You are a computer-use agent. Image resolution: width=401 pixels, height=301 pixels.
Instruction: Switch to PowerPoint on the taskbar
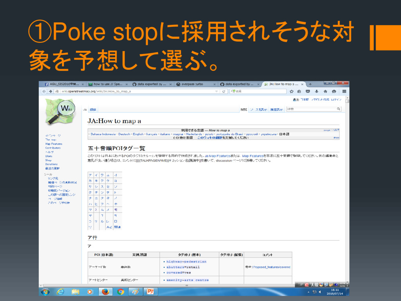point(150,292)
